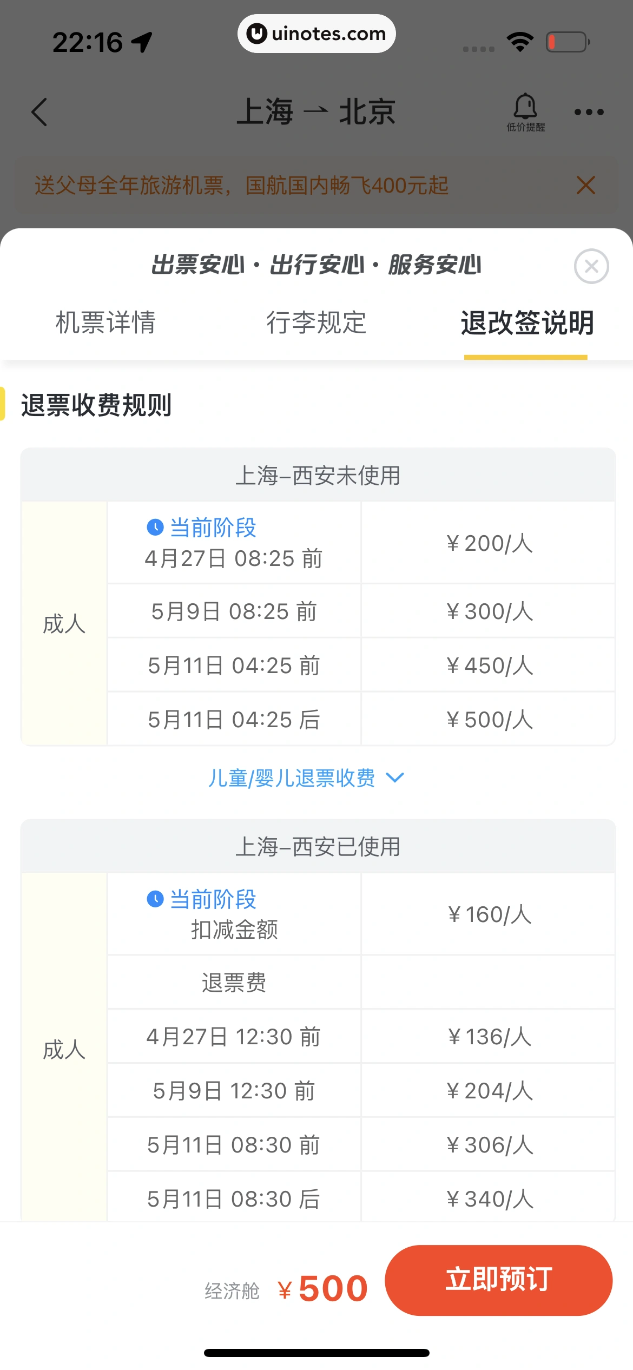Tap the uinotes.com pill at top
Image resolution: width=633 pixels, height=1370 pixels.
click(316, 34)
